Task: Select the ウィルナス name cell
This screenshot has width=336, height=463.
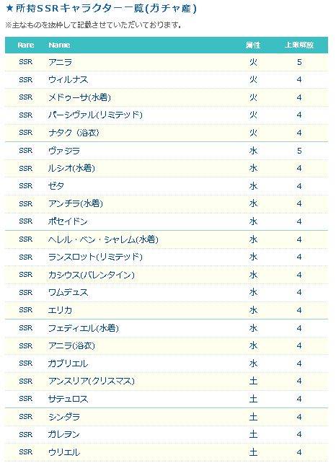Action: click(x=68, y=80)
